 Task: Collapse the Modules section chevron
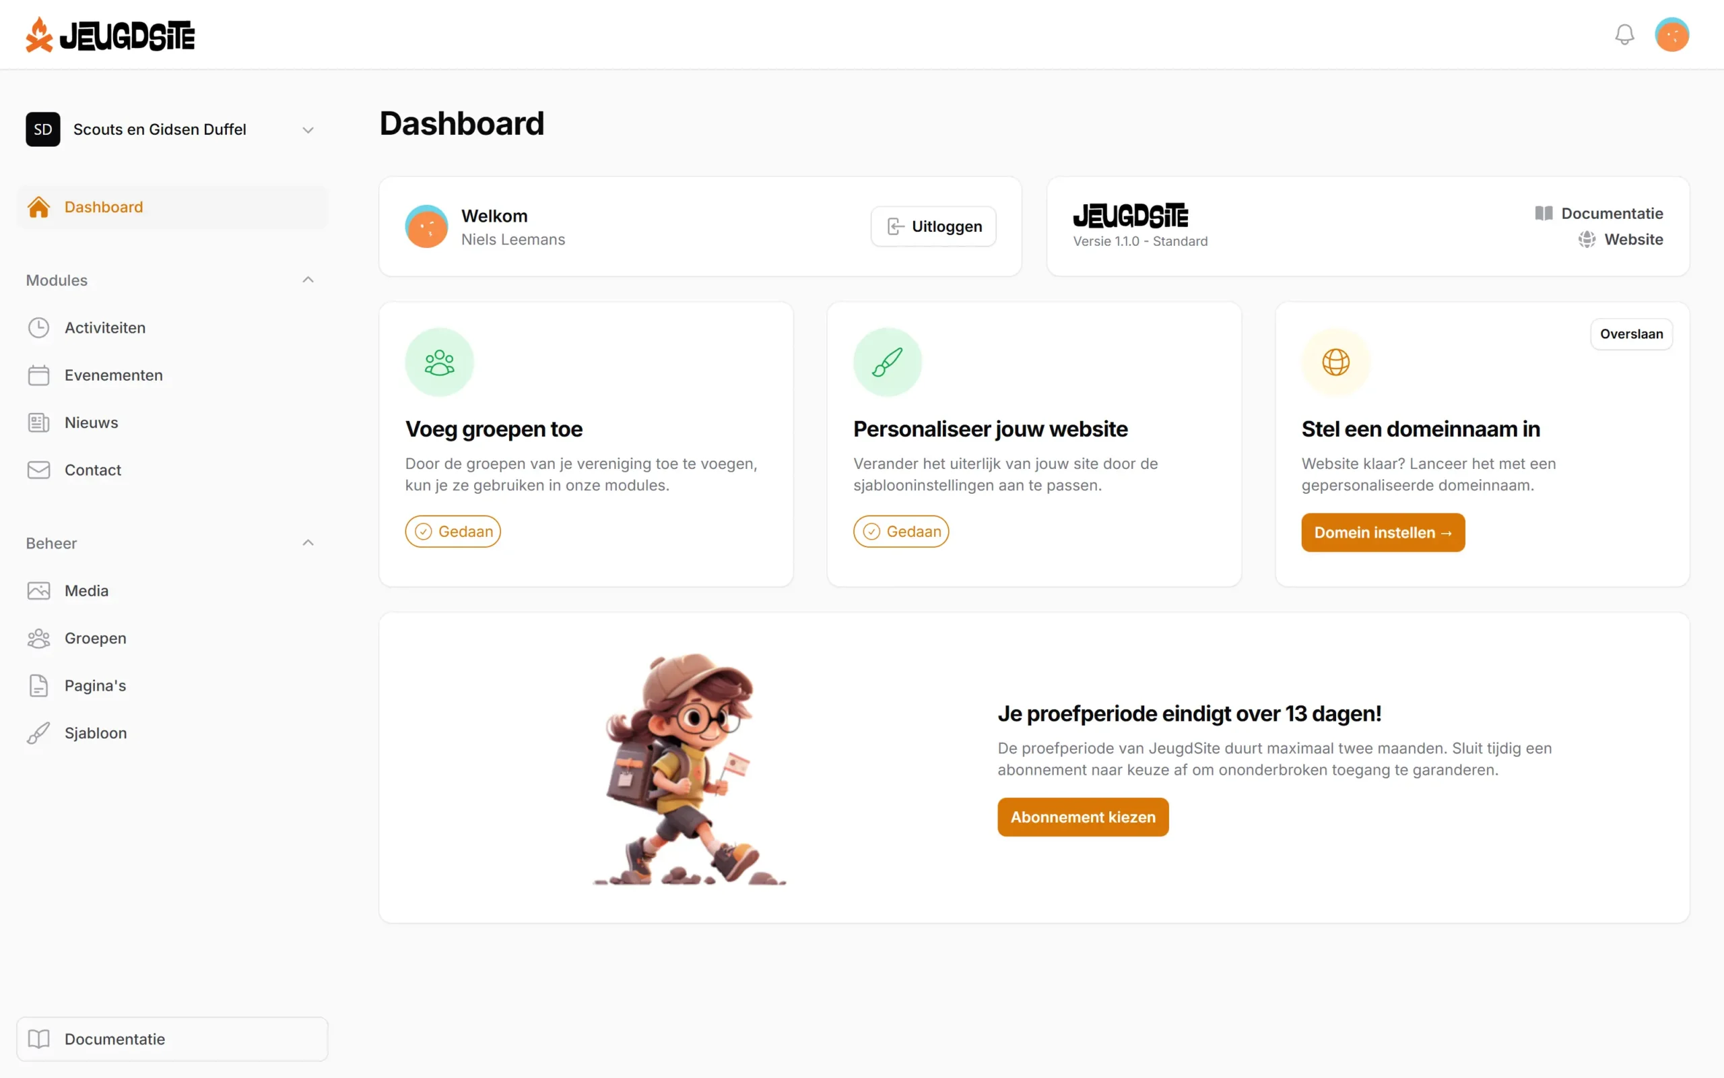click(x=308, y=280)
